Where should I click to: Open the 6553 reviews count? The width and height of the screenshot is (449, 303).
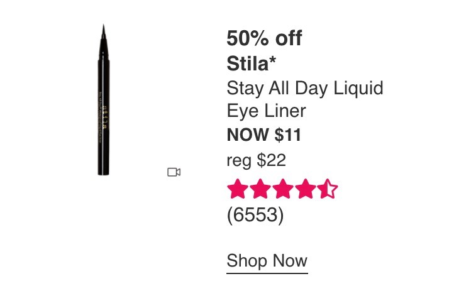click(255, 214)
